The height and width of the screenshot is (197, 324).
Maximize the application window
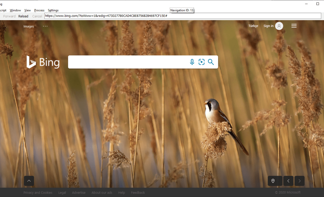(x=317, y=4)
